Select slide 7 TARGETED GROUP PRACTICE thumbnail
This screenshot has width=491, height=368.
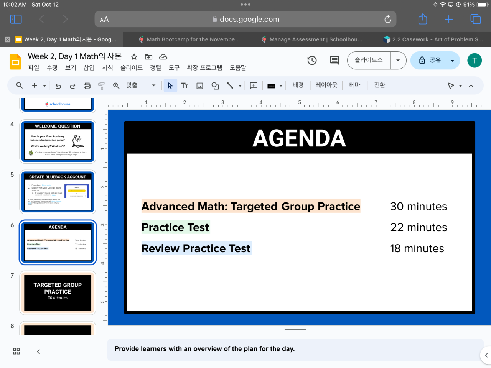[58, 293]
